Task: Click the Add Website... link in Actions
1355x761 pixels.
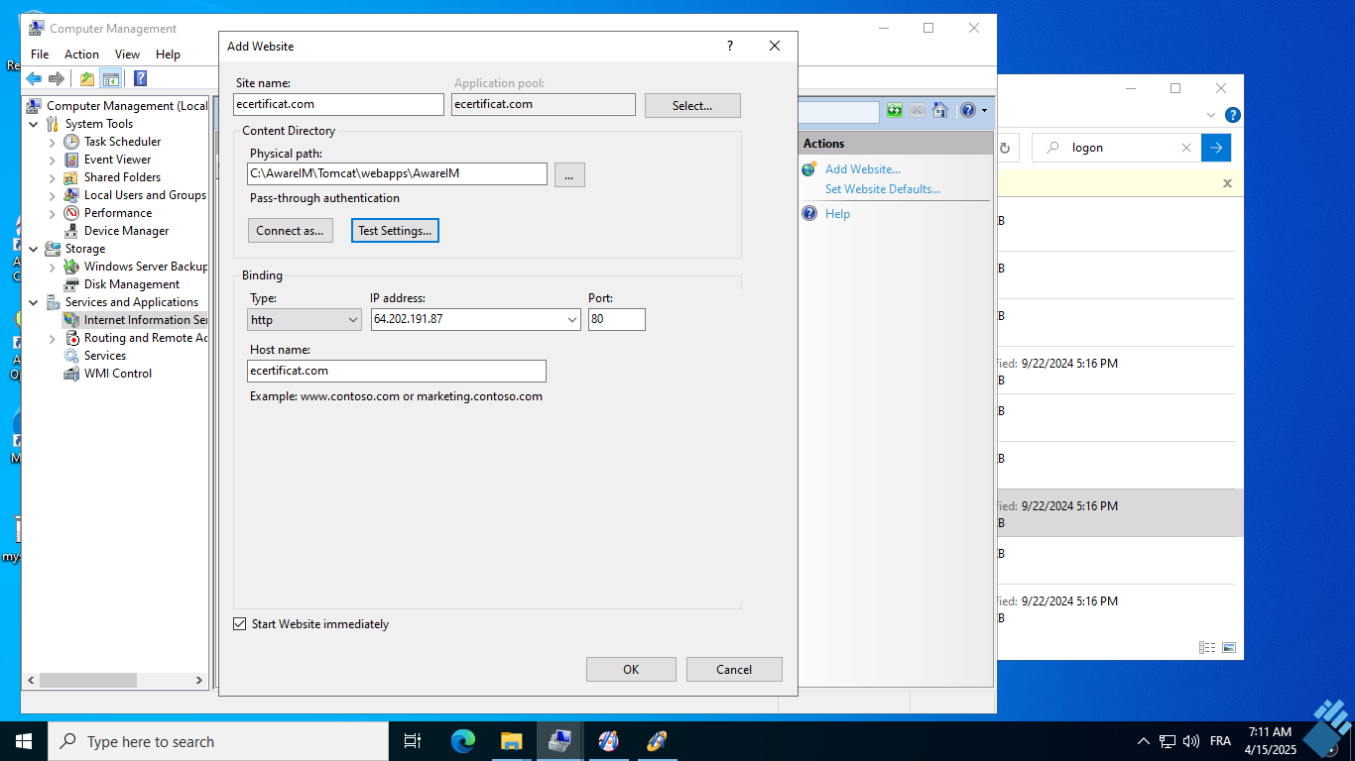Action: coord(863,169)
